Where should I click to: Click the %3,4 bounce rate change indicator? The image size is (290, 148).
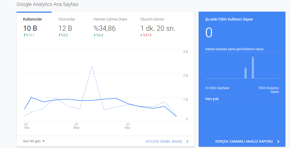(x=98, y=35)
